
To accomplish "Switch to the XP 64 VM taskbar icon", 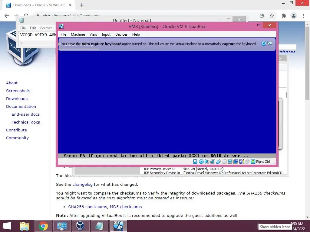I will click(x=118, y=226).
